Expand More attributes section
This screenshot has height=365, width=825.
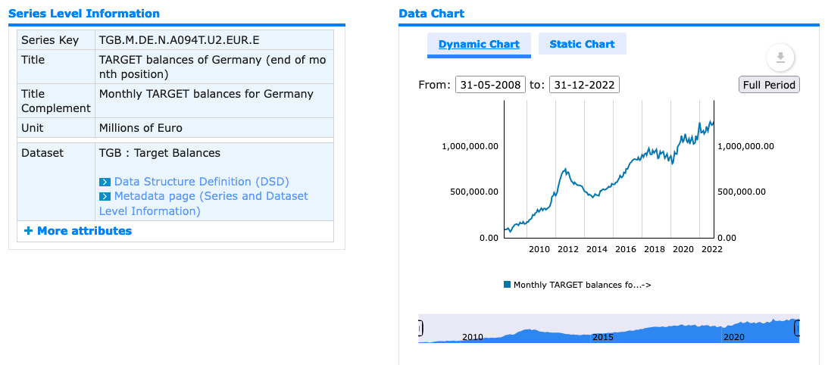click(x=78, y=231)
